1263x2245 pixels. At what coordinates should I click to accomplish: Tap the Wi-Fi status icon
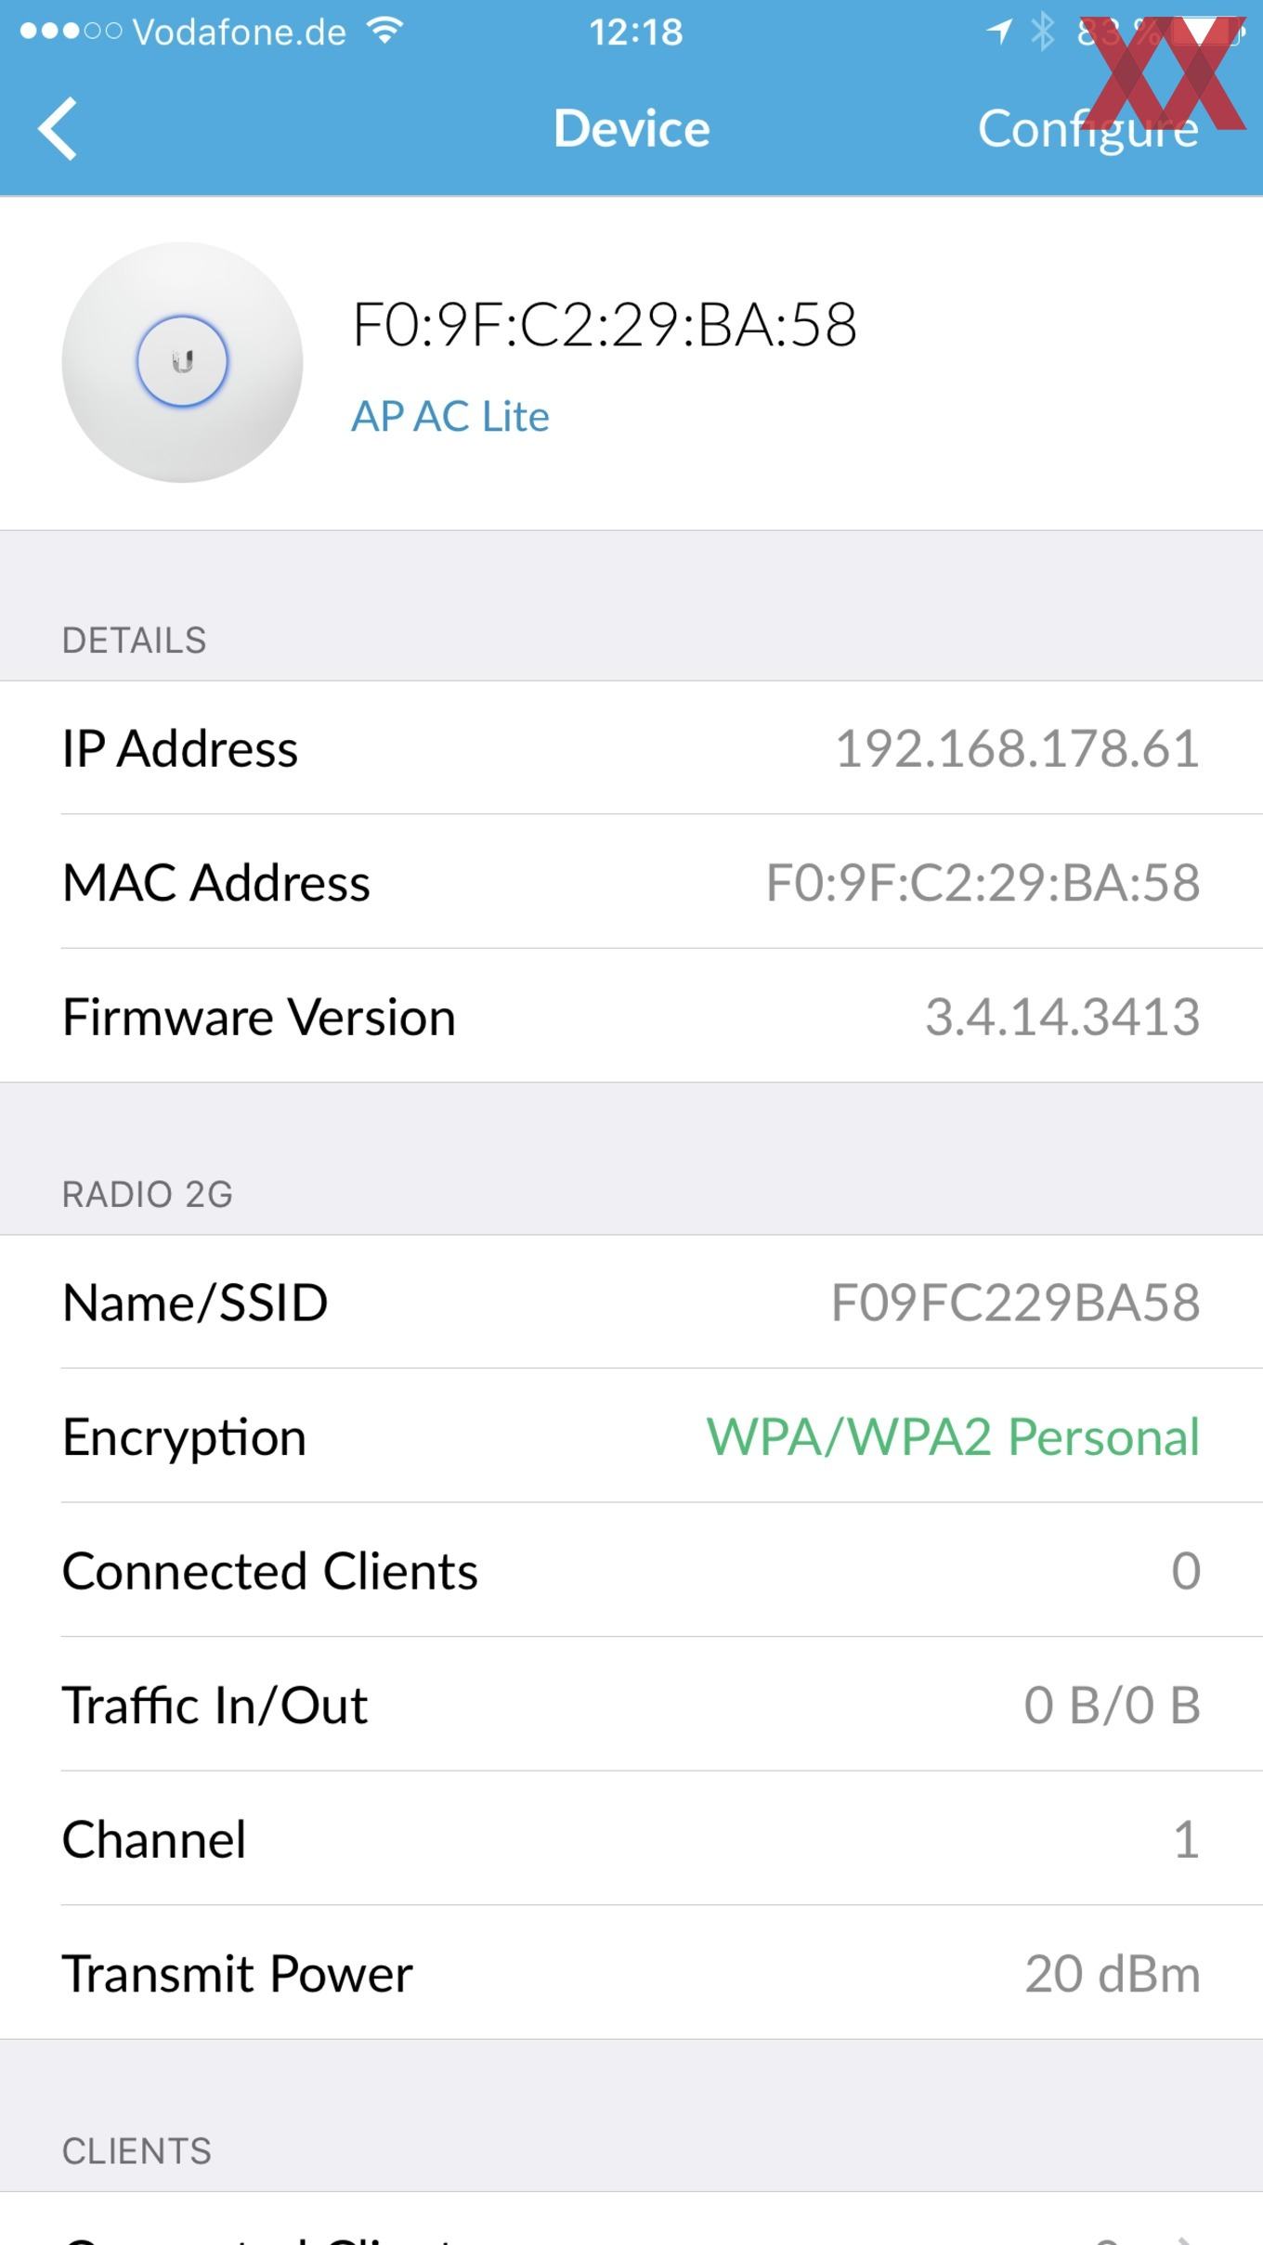[x=384, y=32]
